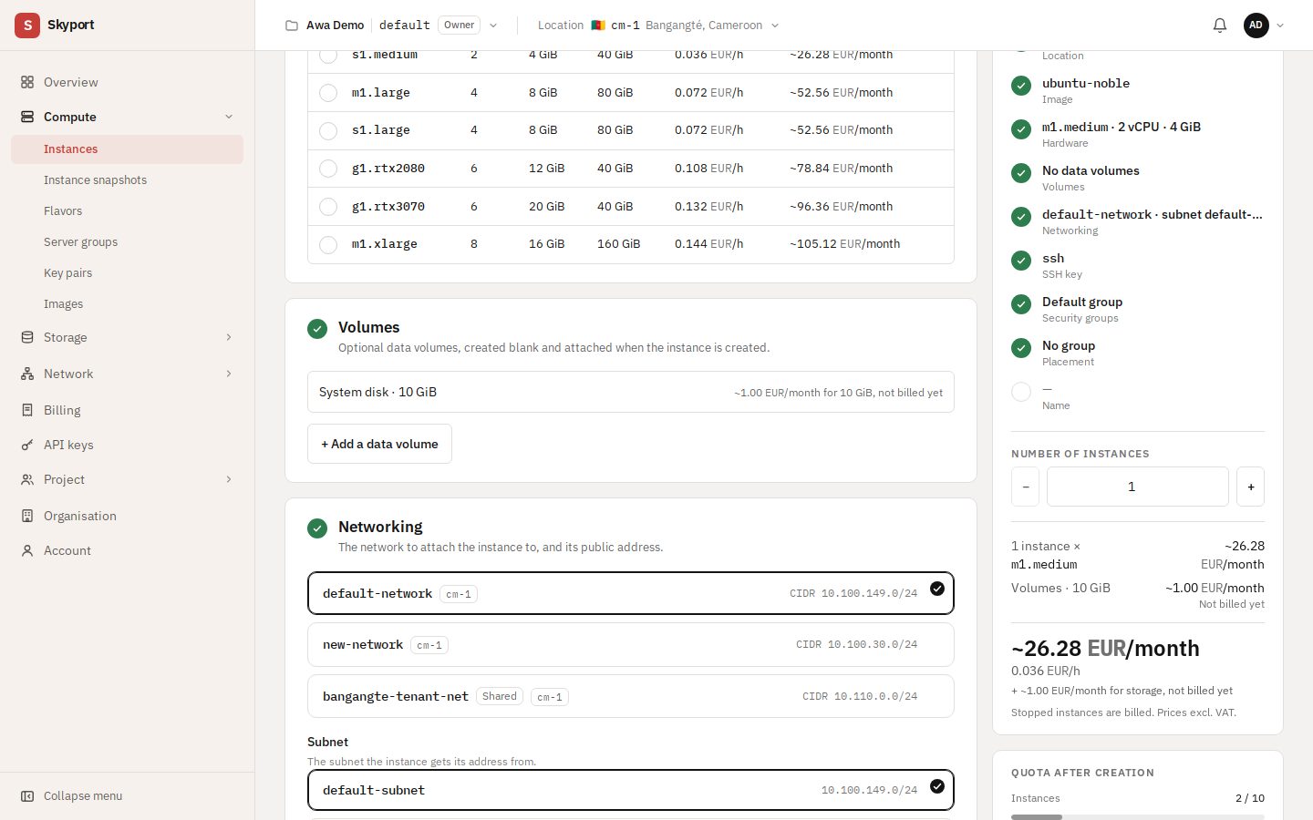Choose the bangangte-tenant-net network
The width and height of the screenshot is (1313, 820).
[x=631, y=696]
